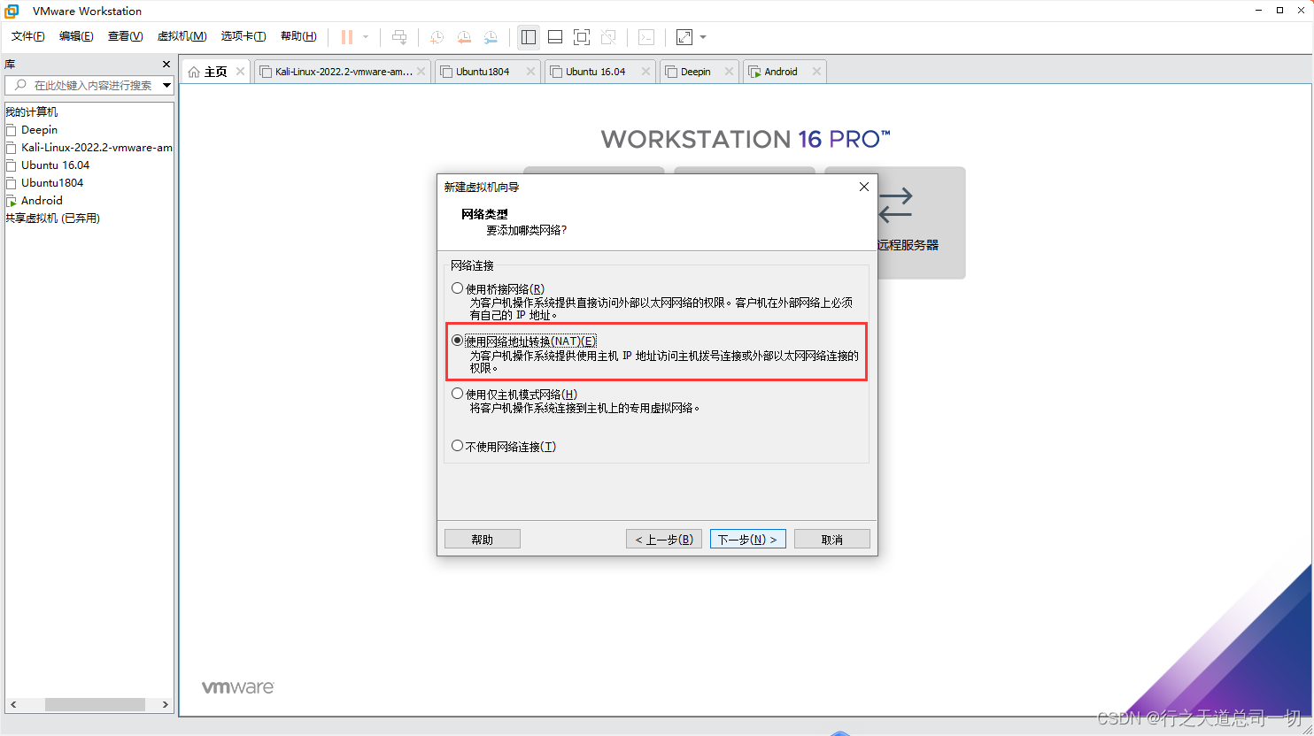Click the VMware Workstation title bar icon
The height and width of the screenshot is (736, 1314).
(12, 11)
